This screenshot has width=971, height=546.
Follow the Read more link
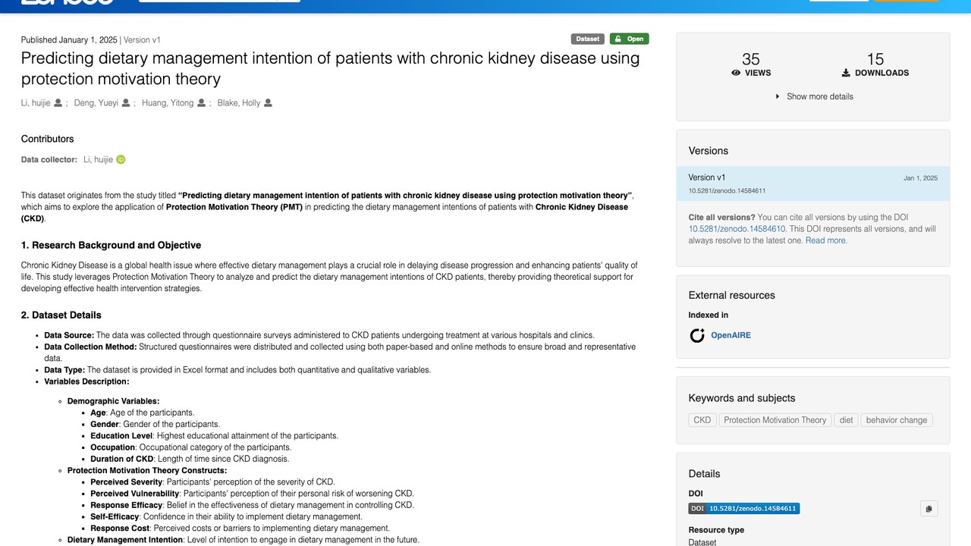pos(826,240)
